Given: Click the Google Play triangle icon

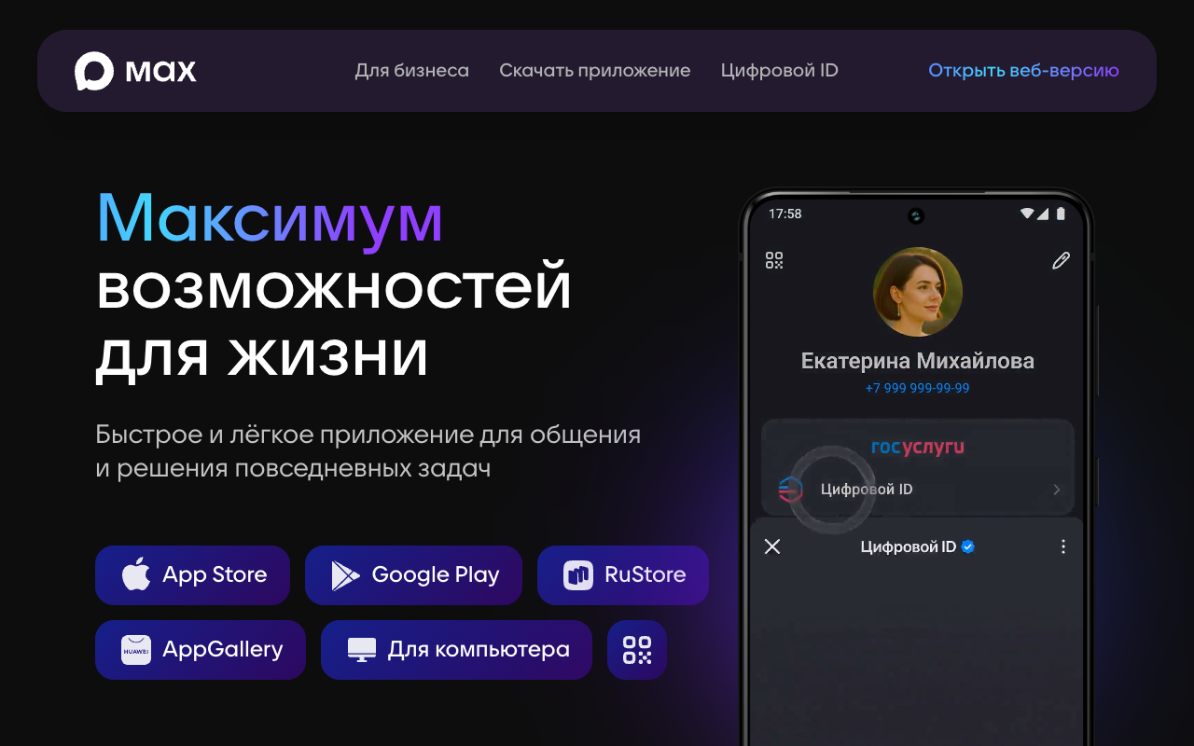Looking at the screenshot, I should point(344,575).
